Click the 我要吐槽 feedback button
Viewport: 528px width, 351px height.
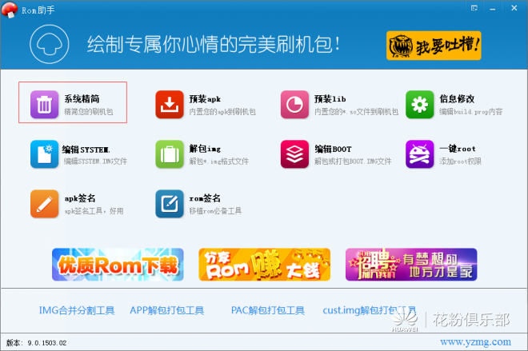[434, 46]
